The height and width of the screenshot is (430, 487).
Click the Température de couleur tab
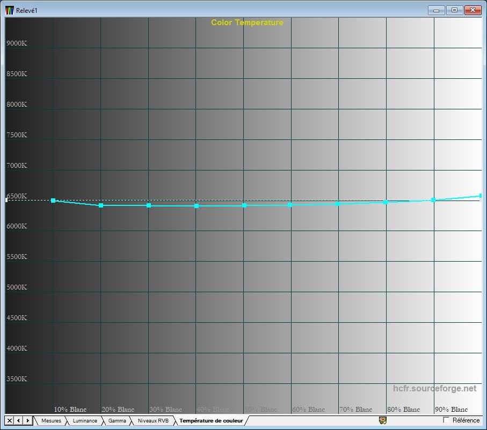[x=211, y=421]
